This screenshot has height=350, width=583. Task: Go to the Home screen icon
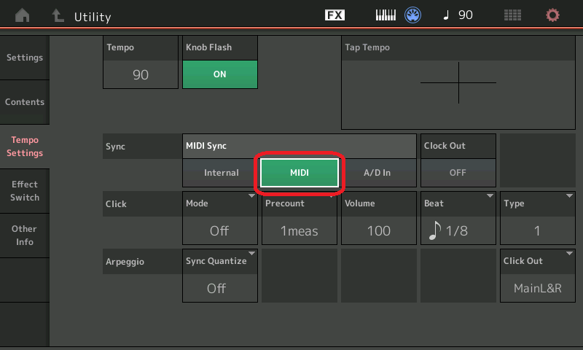(23, 16)
